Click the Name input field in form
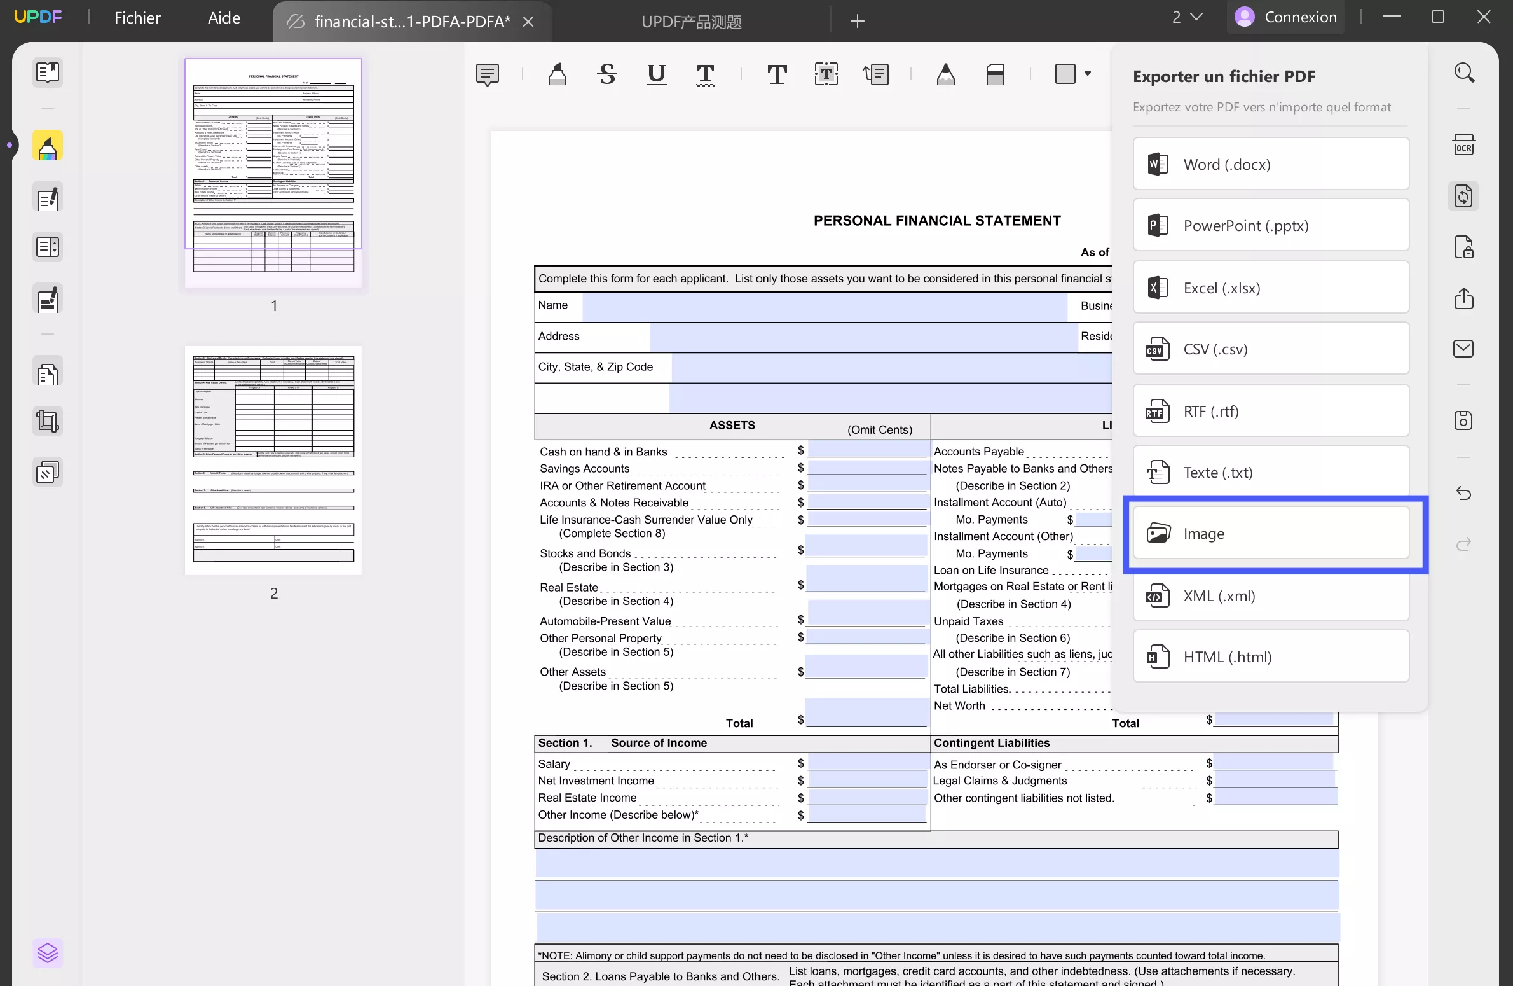1513x986 pixels. (824, 306)
